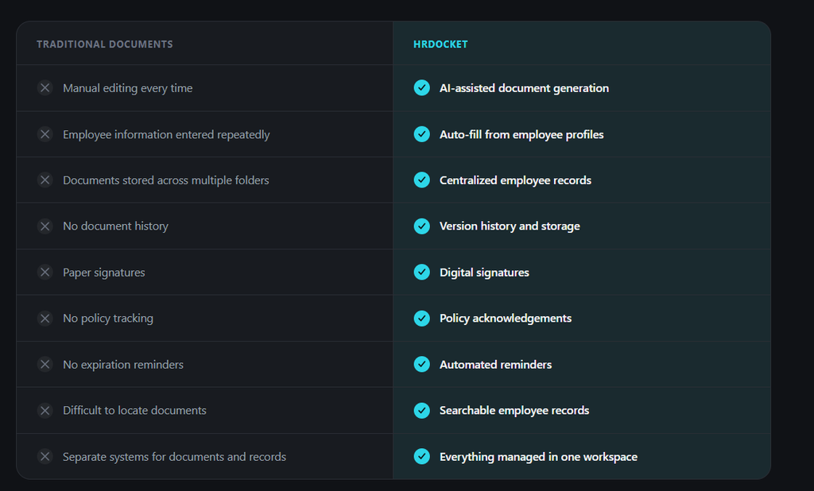
Task: Click the TRADITIONAL DOCUMENTS column header
Action: tap(104, 44)
